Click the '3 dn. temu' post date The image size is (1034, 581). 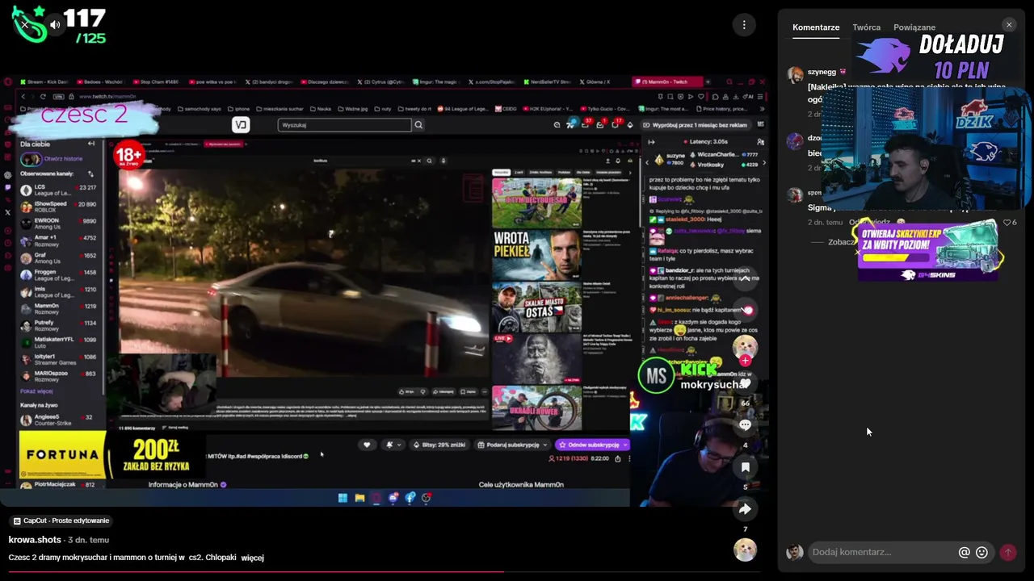click(88, 540)
